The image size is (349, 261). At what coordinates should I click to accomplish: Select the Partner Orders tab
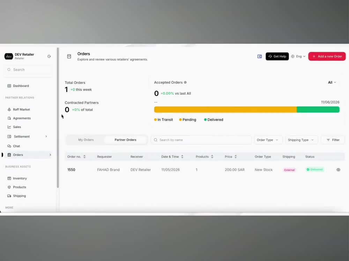[x=125, y=140]
